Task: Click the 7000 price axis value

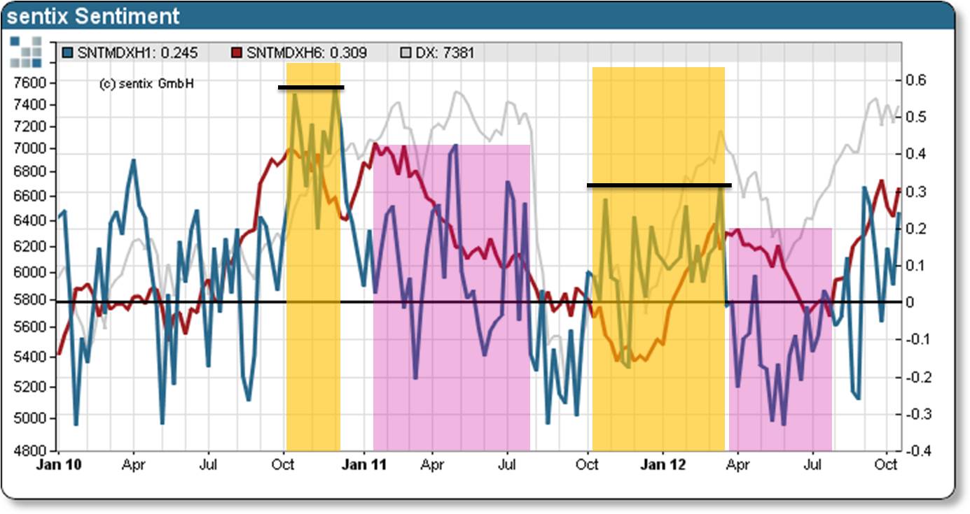Action: [x=29, y=149]
